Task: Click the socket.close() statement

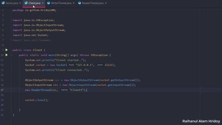Action: coord(37,100)
